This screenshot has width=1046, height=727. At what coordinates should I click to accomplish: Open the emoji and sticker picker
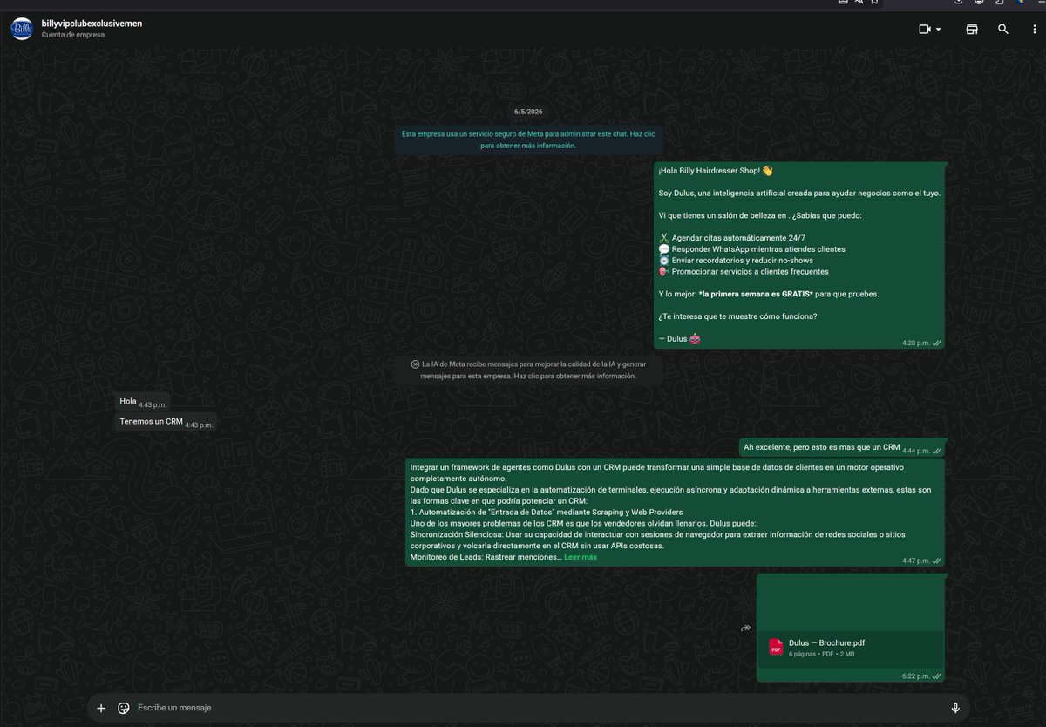point(124,708)
